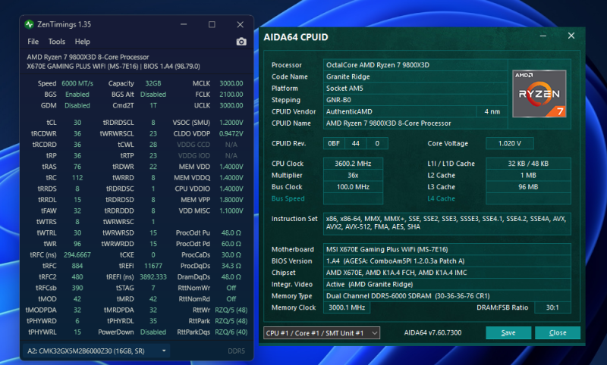Viewport: 607px width, 365px height.
Task: Click the ProcOdt Pu value 48.0 Ω
Action: [231, 233]
